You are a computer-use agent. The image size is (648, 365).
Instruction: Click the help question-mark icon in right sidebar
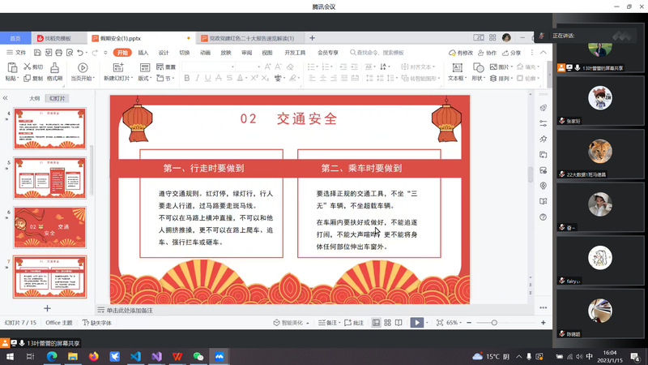click(543, 217)
